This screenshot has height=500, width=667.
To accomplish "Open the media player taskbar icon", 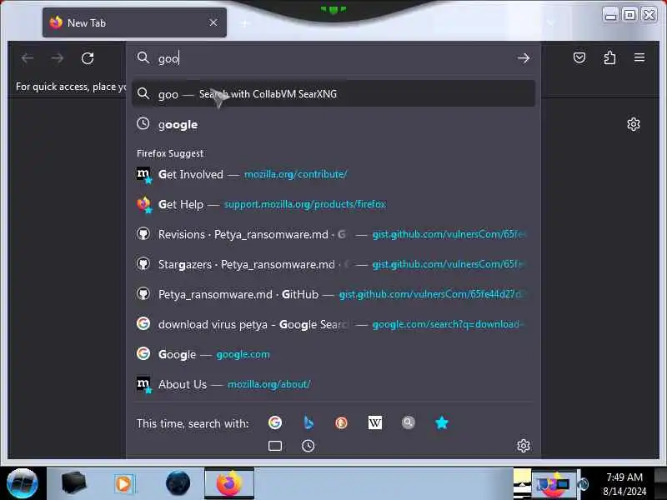I will click(124, 484).
